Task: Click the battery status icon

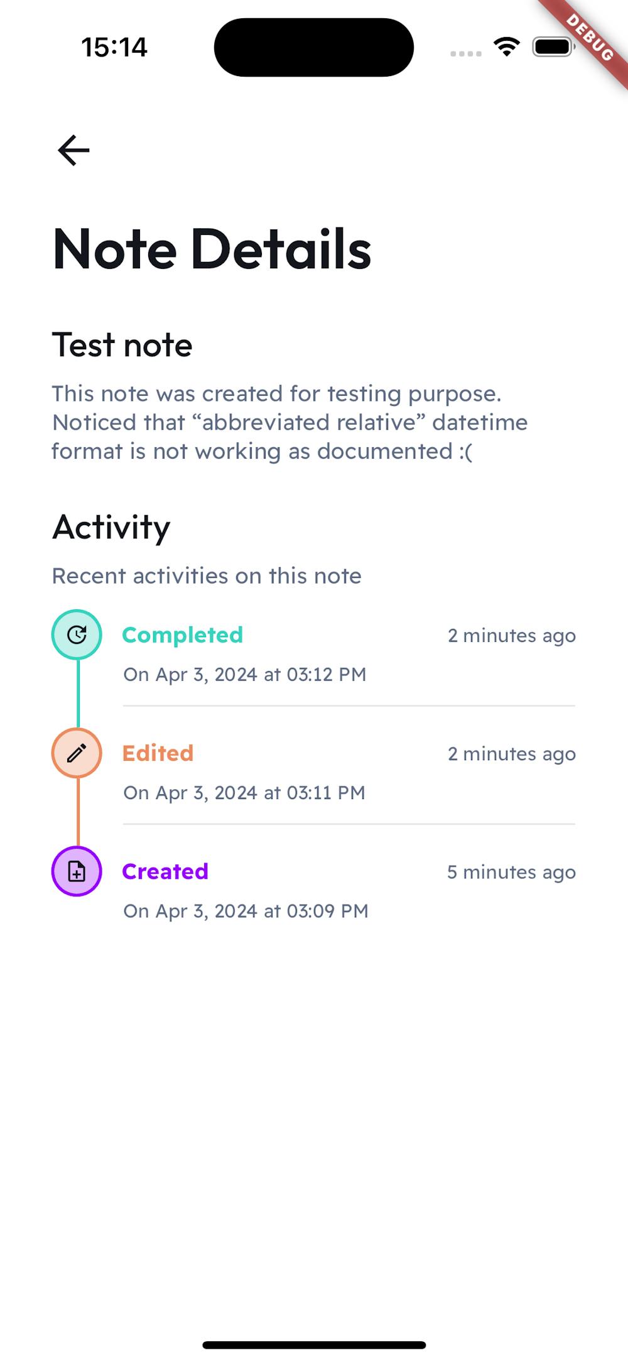Action: (553, 47)
